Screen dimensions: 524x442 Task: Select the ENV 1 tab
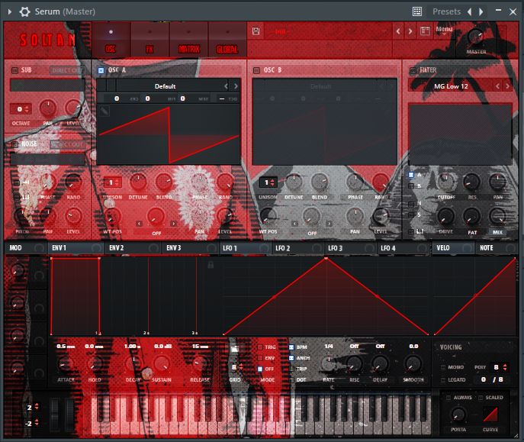click(76, 248)
